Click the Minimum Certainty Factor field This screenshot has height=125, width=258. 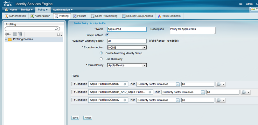tap(127, 41)
